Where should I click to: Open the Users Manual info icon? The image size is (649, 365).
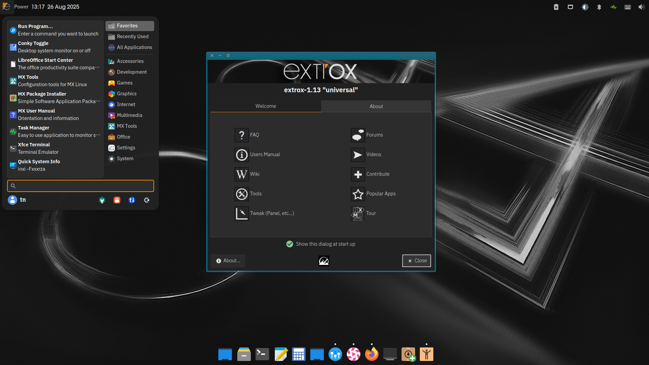241,155
